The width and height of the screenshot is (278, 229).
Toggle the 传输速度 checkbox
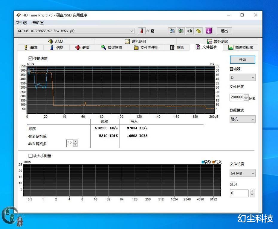click(30, 58)
